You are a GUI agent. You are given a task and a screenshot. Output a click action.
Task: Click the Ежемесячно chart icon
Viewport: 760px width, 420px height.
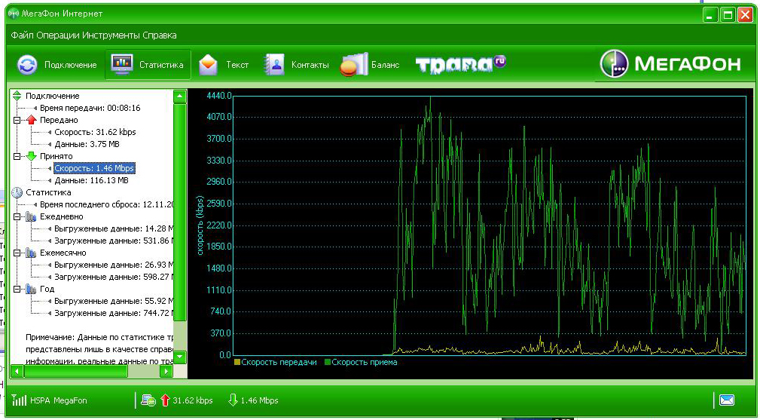pyautogui.click(x=32, y=253)
